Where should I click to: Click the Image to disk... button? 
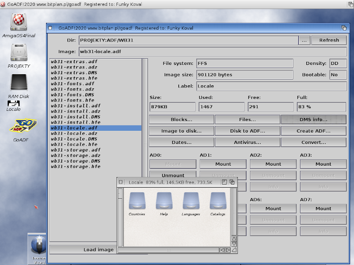click(x=181, y=131)
